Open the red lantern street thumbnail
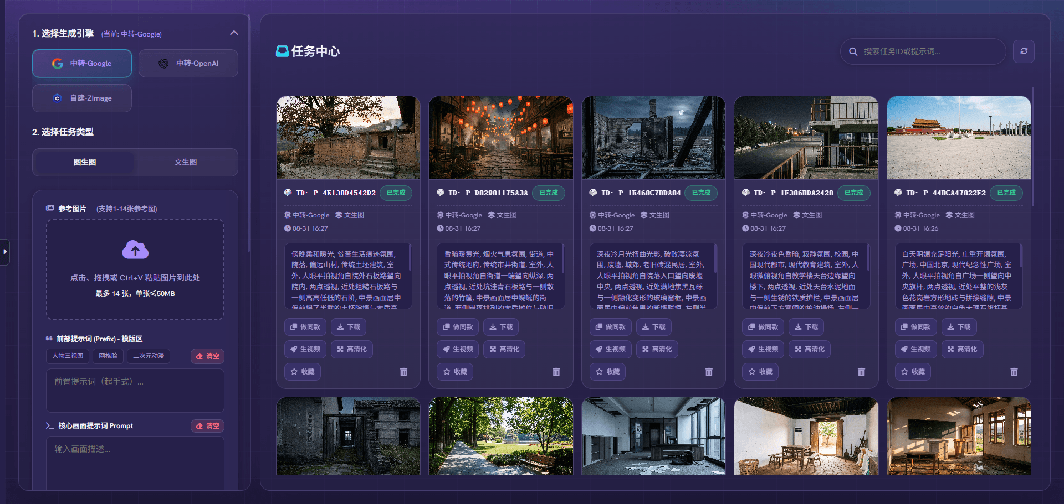The height and width of the screenshot is (504, 1064). click(501, 138)
